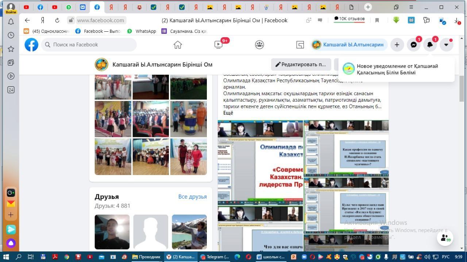Open browser hamburger menu
The image size is (467, 262).
pyautogui.click(x=411, y=7)
